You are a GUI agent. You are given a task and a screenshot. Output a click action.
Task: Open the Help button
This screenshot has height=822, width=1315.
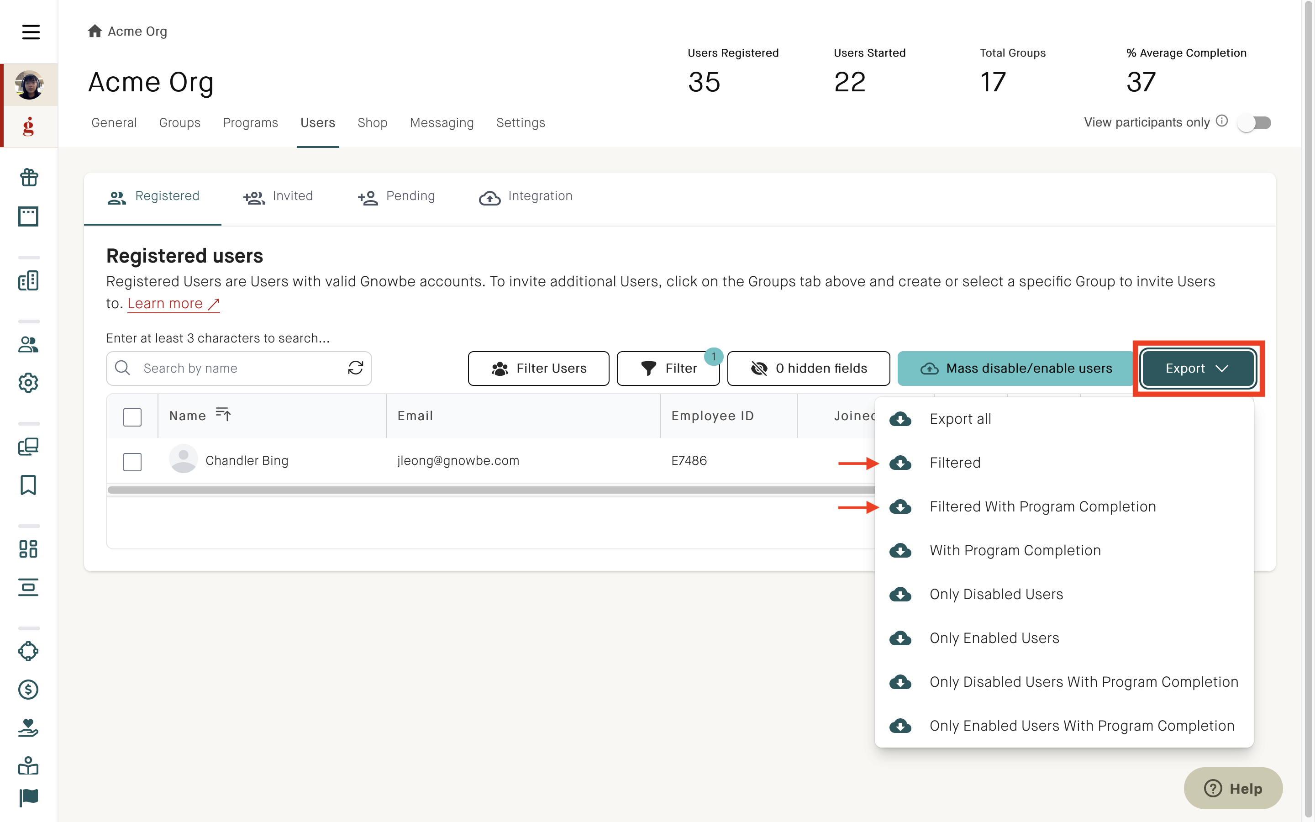pyautogui.click(x=1233, y=788)
